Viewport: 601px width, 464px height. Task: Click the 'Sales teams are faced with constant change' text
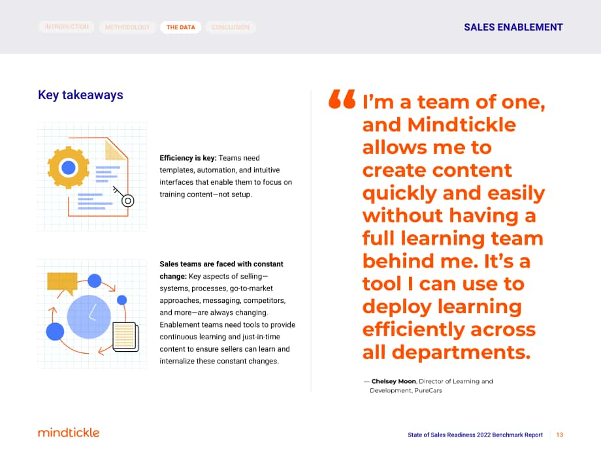click(x=221, y=270)
